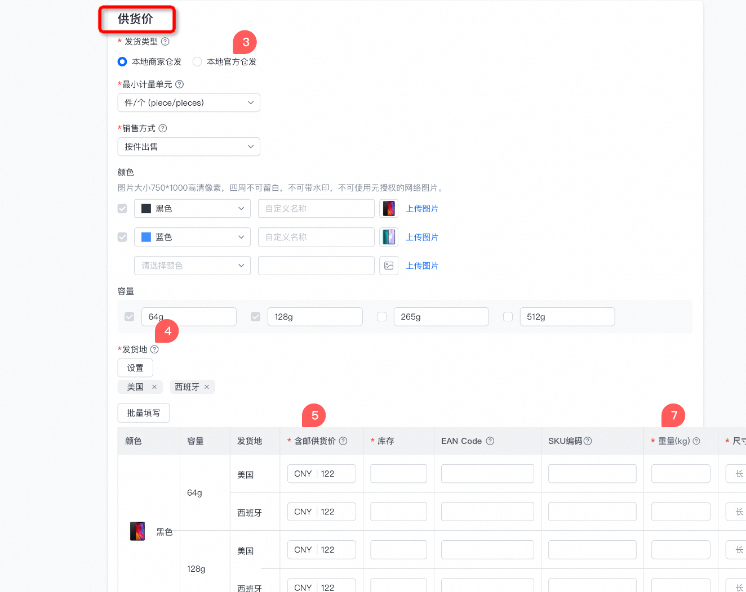Click help icon next to 发货类型
746x592 pixels.
click(165, 42)
